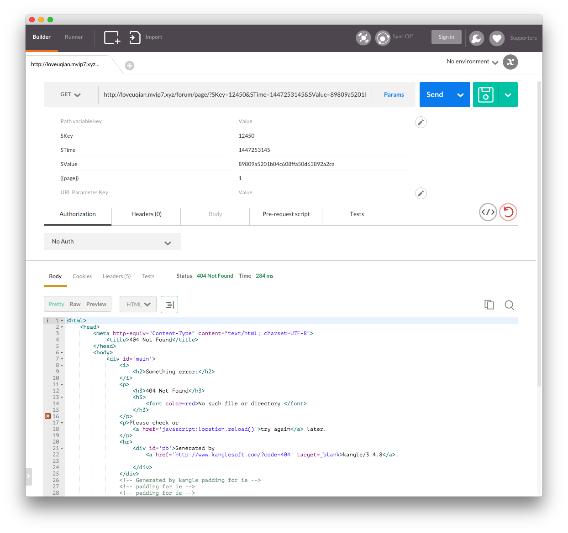Switch response view to Raw
Viewport: 568px width, 533px height.
(x=75, y=305)
